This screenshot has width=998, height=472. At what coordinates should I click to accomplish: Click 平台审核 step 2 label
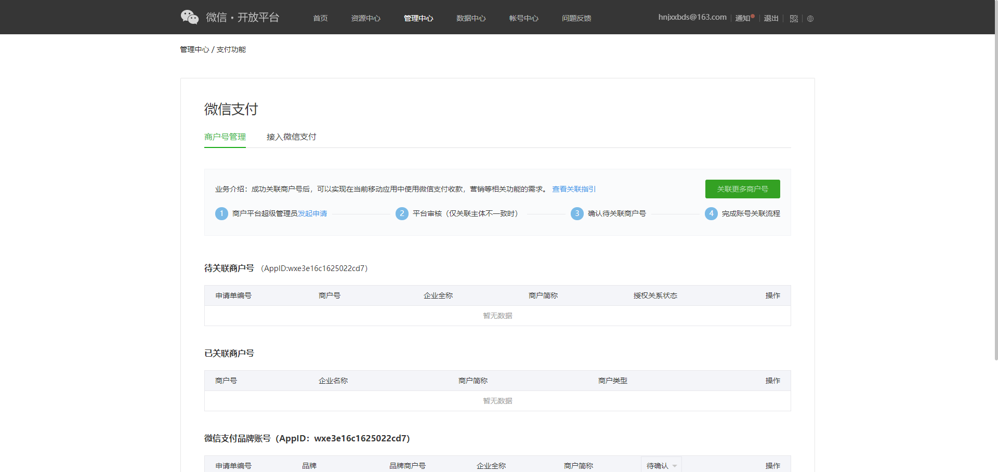(466, 213)
